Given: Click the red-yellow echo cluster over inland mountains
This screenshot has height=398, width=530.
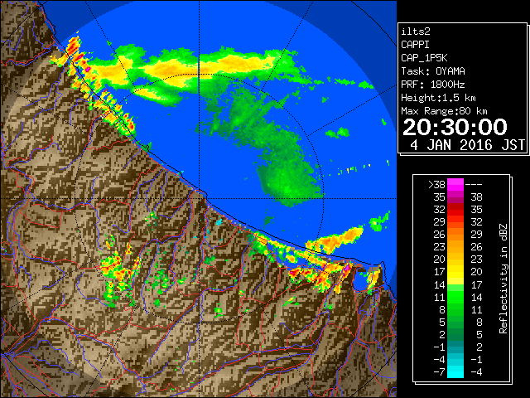Looking at the screenshot, I should tap(117, 267).
